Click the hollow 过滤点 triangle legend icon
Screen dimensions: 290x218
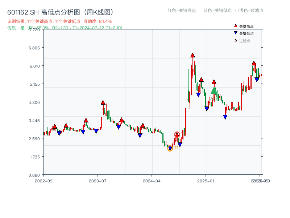pos(235,39)
